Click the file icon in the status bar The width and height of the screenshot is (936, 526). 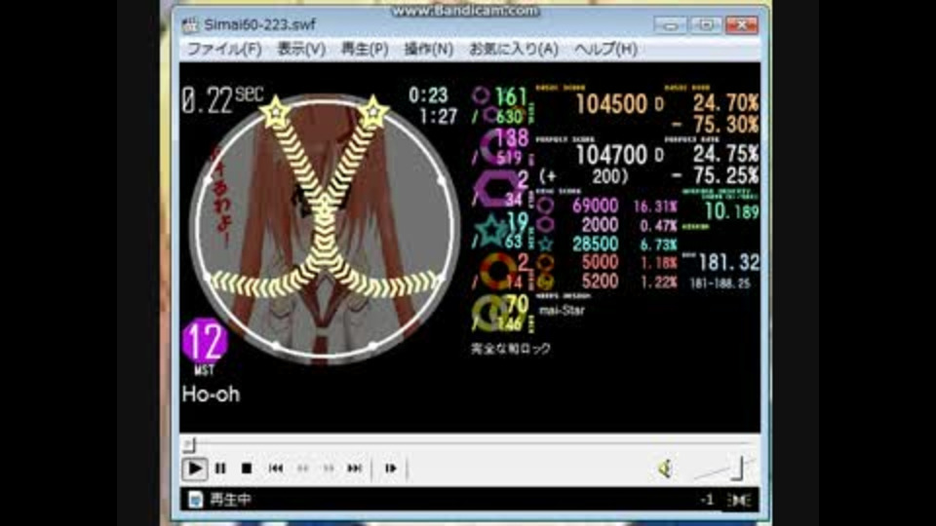click(195, 500)
